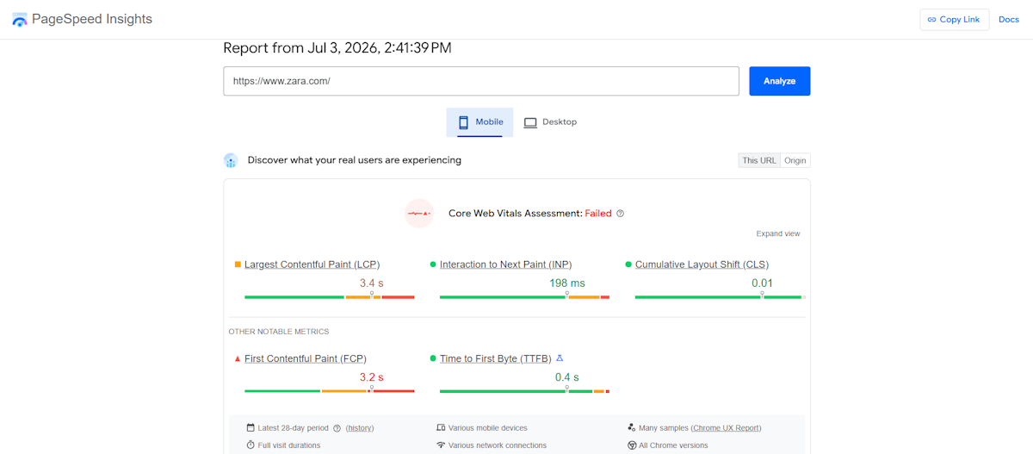Click OTHER NOTABLE METRICS heading

[279, 332]
